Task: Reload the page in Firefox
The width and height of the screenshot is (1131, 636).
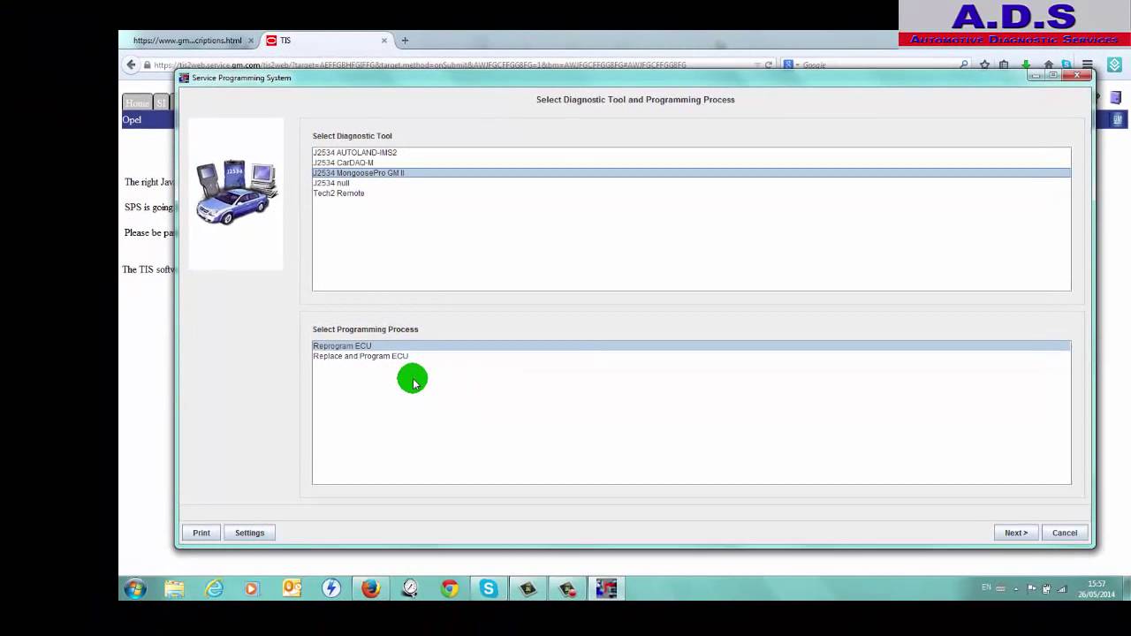Action: (x=769, y=64)
